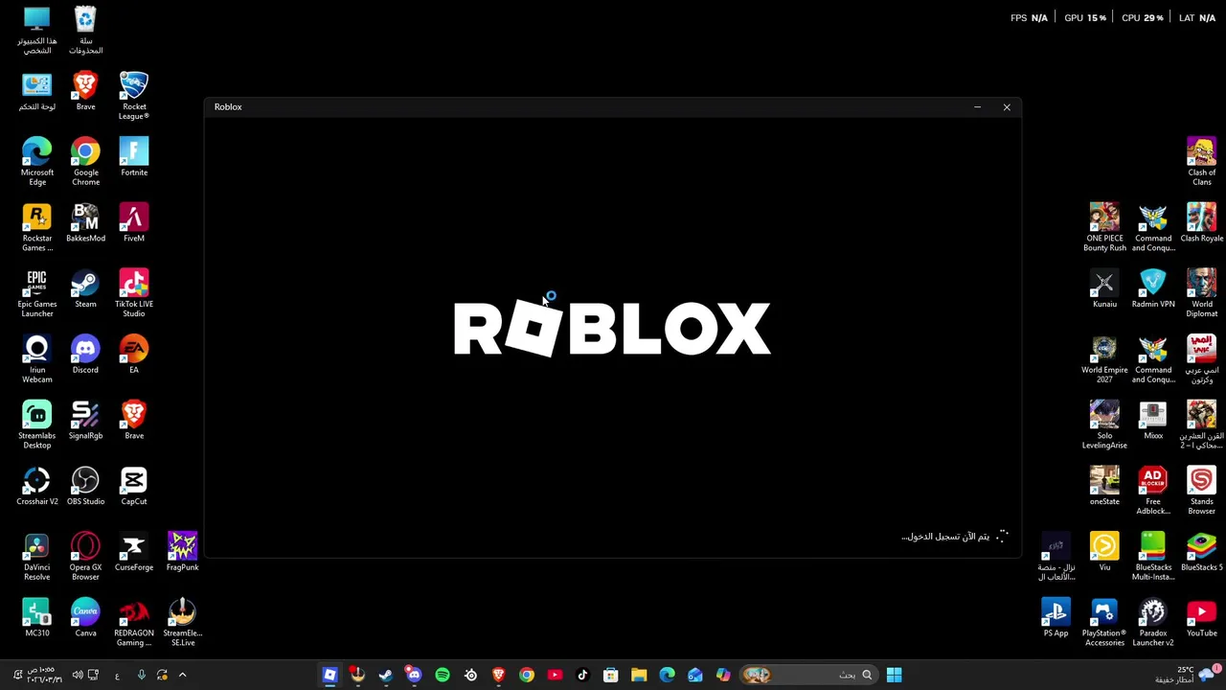Open Rocket League desktop shortcut
This screenshot has height=690, width=1226.
134,96
